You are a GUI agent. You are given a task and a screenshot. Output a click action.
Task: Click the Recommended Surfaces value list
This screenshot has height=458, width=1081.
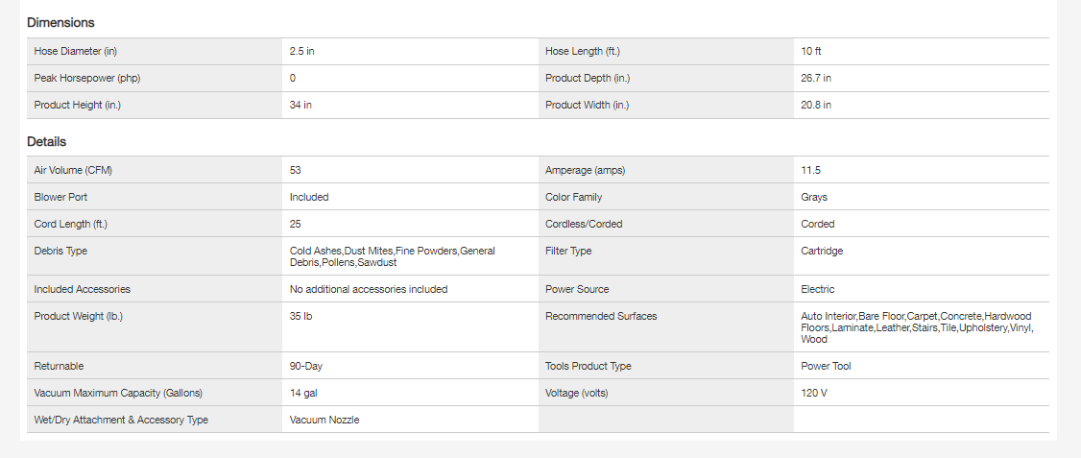coord(916,327)
